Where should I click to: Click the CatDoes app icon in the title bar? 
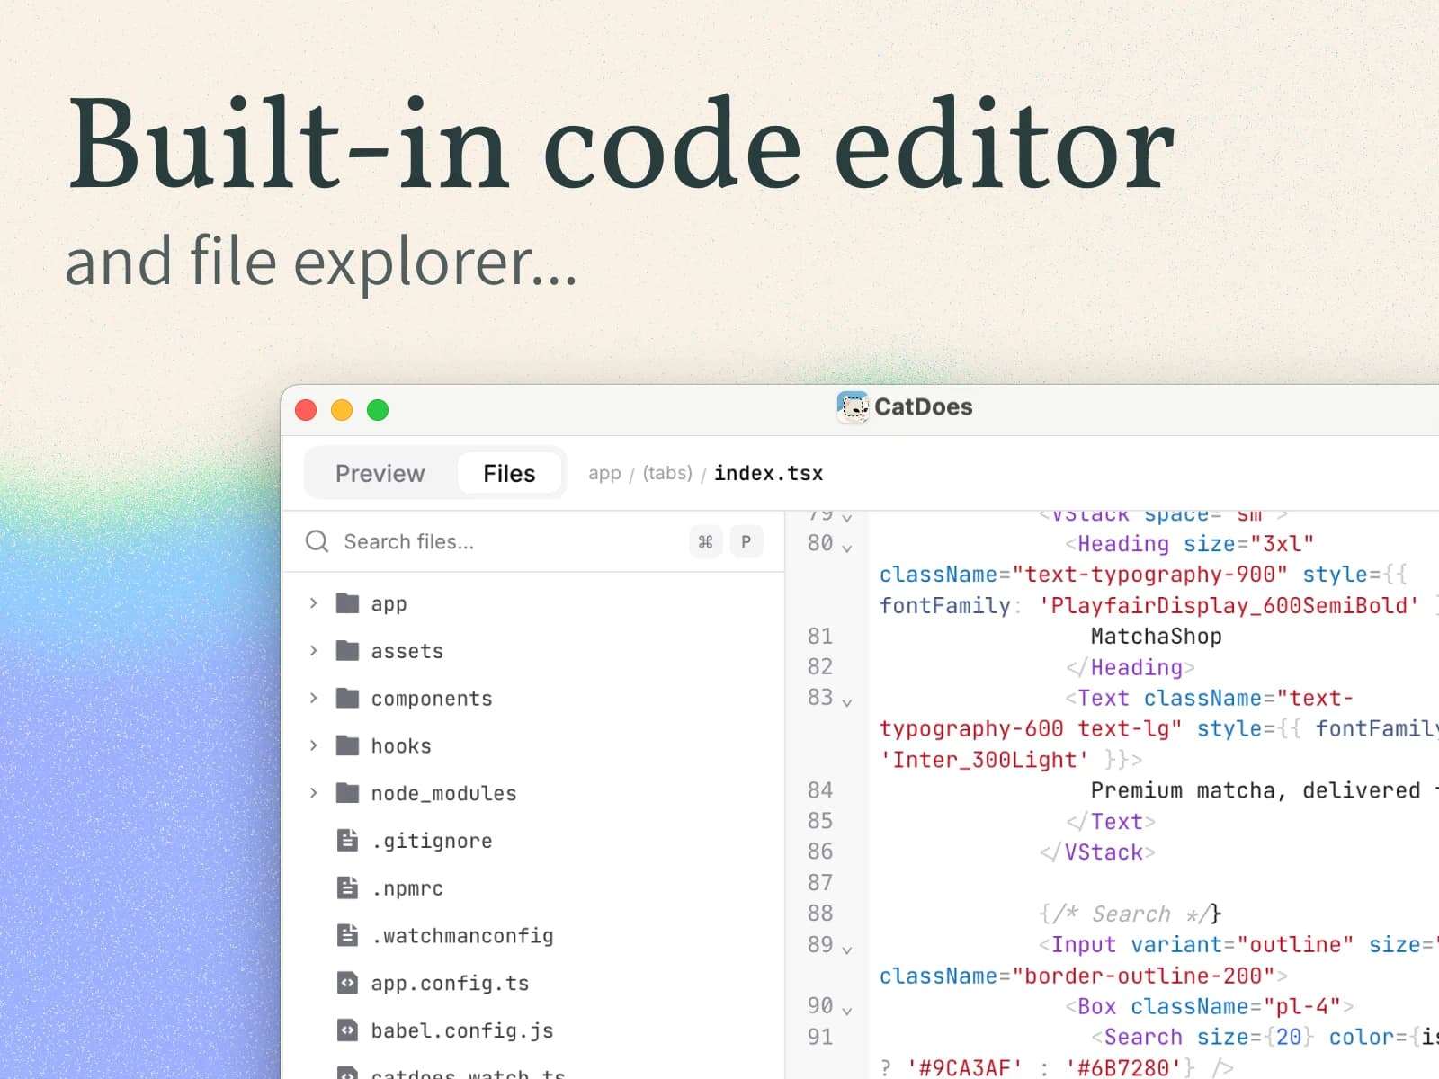[851, 406]
